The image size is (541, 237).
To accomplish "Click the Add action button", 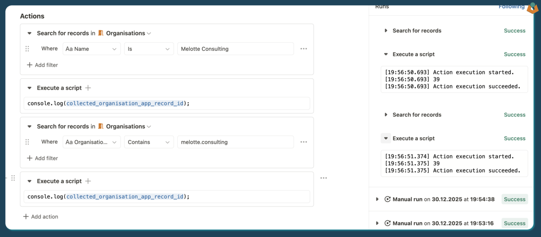I will [x=41, y=216].
